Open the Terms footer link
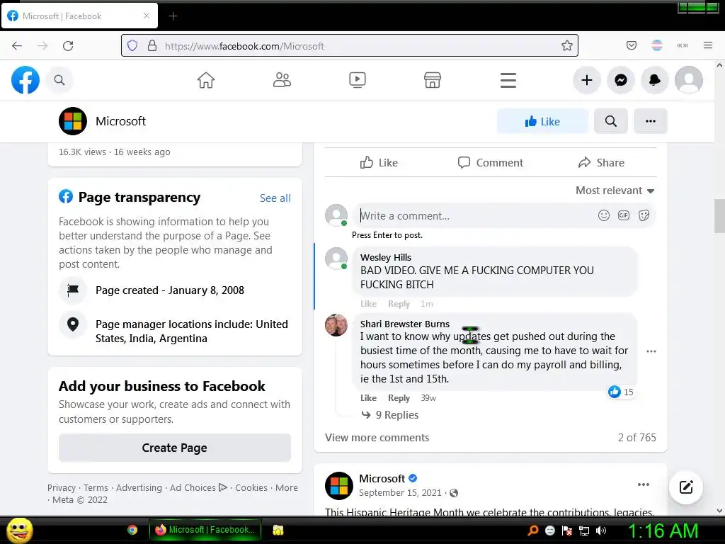Image resolution: width=725 pixels, height=544 pixels. coord(96,487)
